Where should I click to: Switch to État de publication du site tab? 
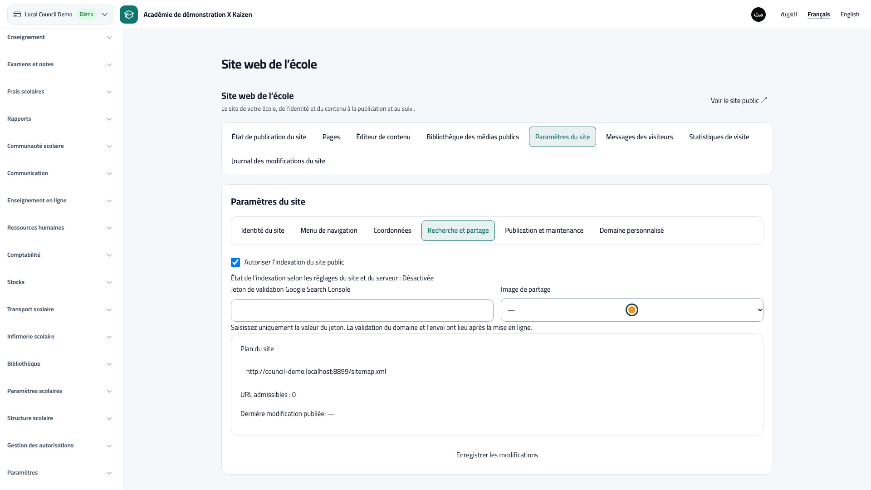269,137
